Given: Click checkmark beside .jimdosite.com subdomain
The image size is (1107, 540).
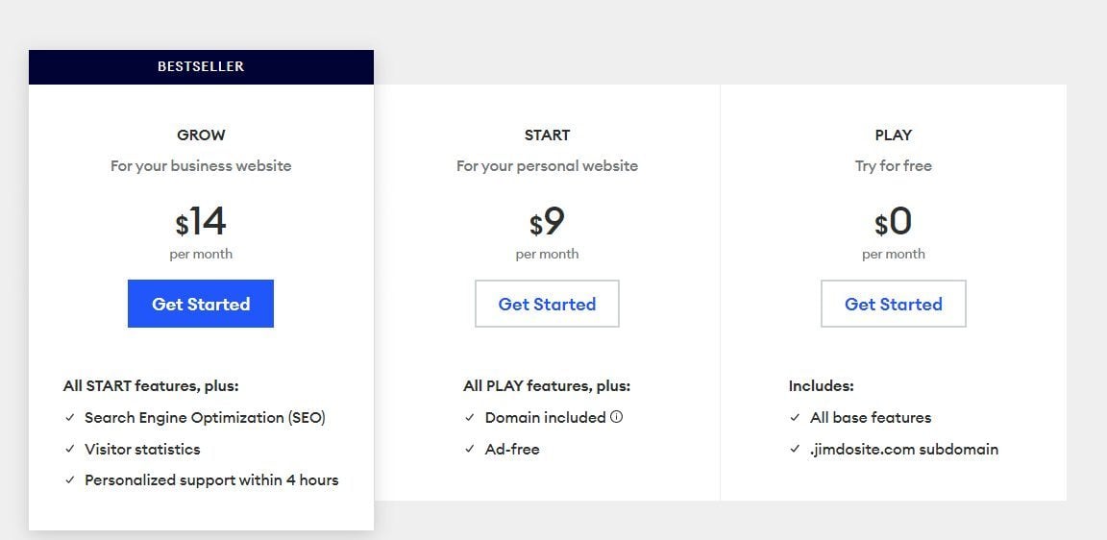Looking at the screenshot, I should tap(795, 449).
